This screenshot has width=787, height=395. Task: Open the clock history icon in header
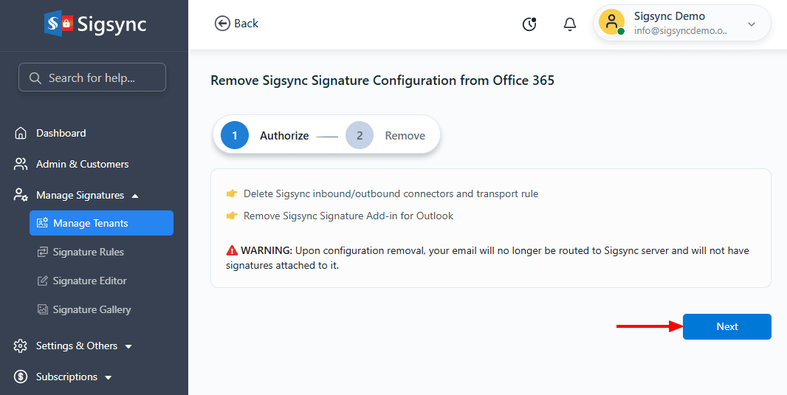(x=529, y=24)
